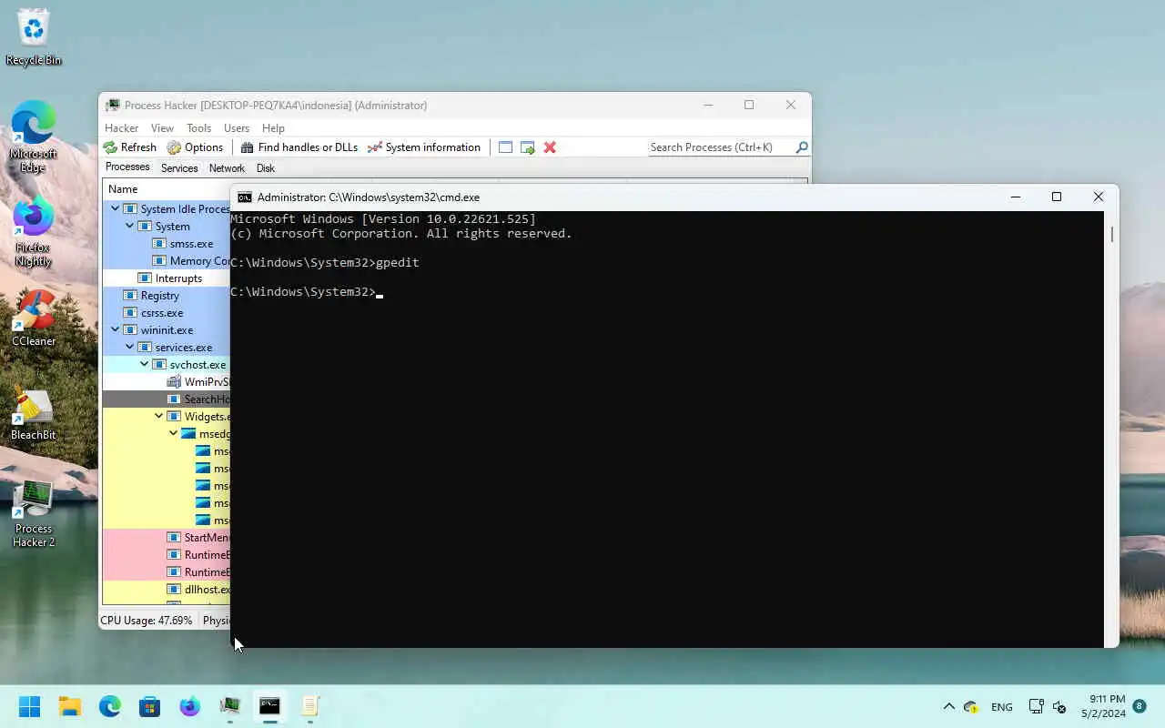Select the Processes tab
1165x728 pixels.
[x=127, y=167]
